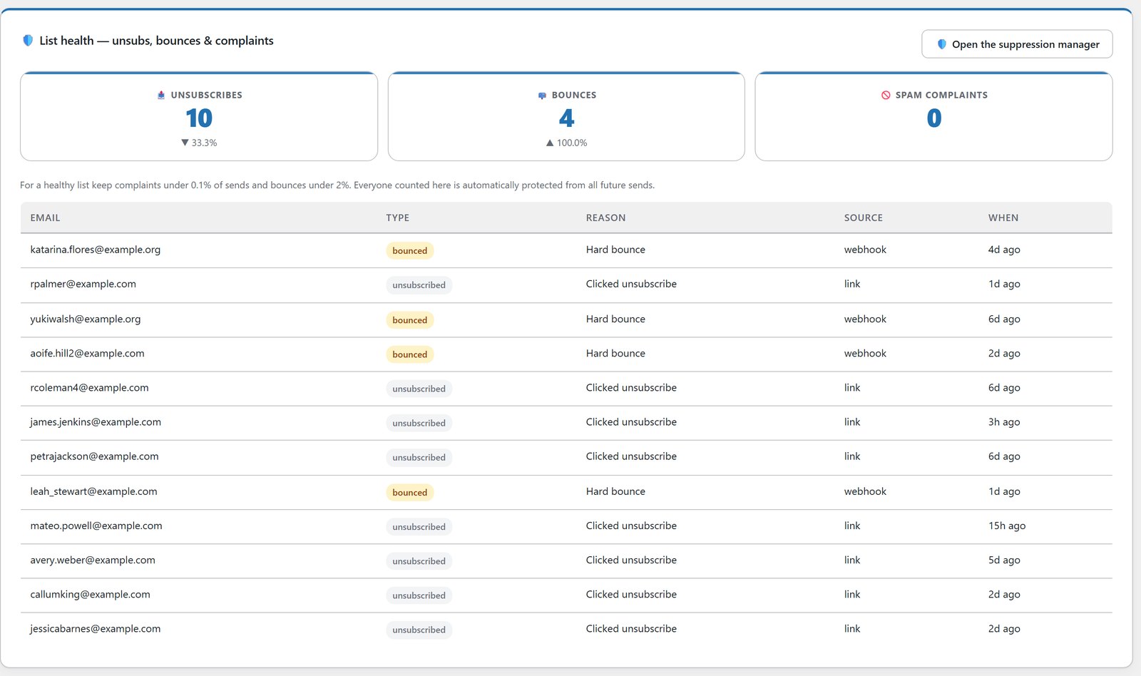Click unsubscribed badge for mateo.powell
This screenshot has width=1141, height=676.
coord(419,526)
